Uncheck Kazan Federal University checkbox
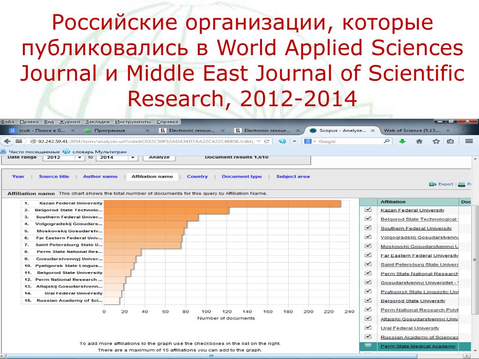This screenshot has height=359, width=479. tap(368, 210)
